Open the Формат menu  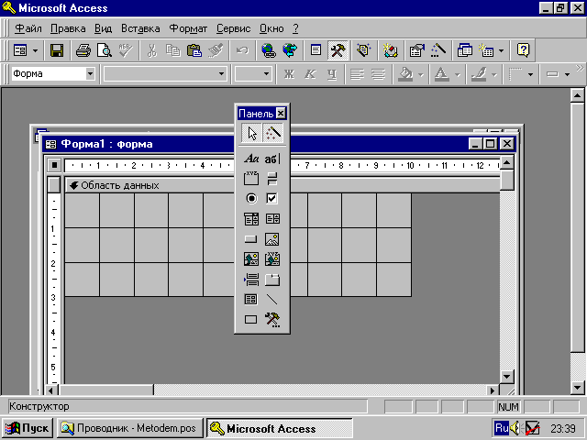[188, 28]
